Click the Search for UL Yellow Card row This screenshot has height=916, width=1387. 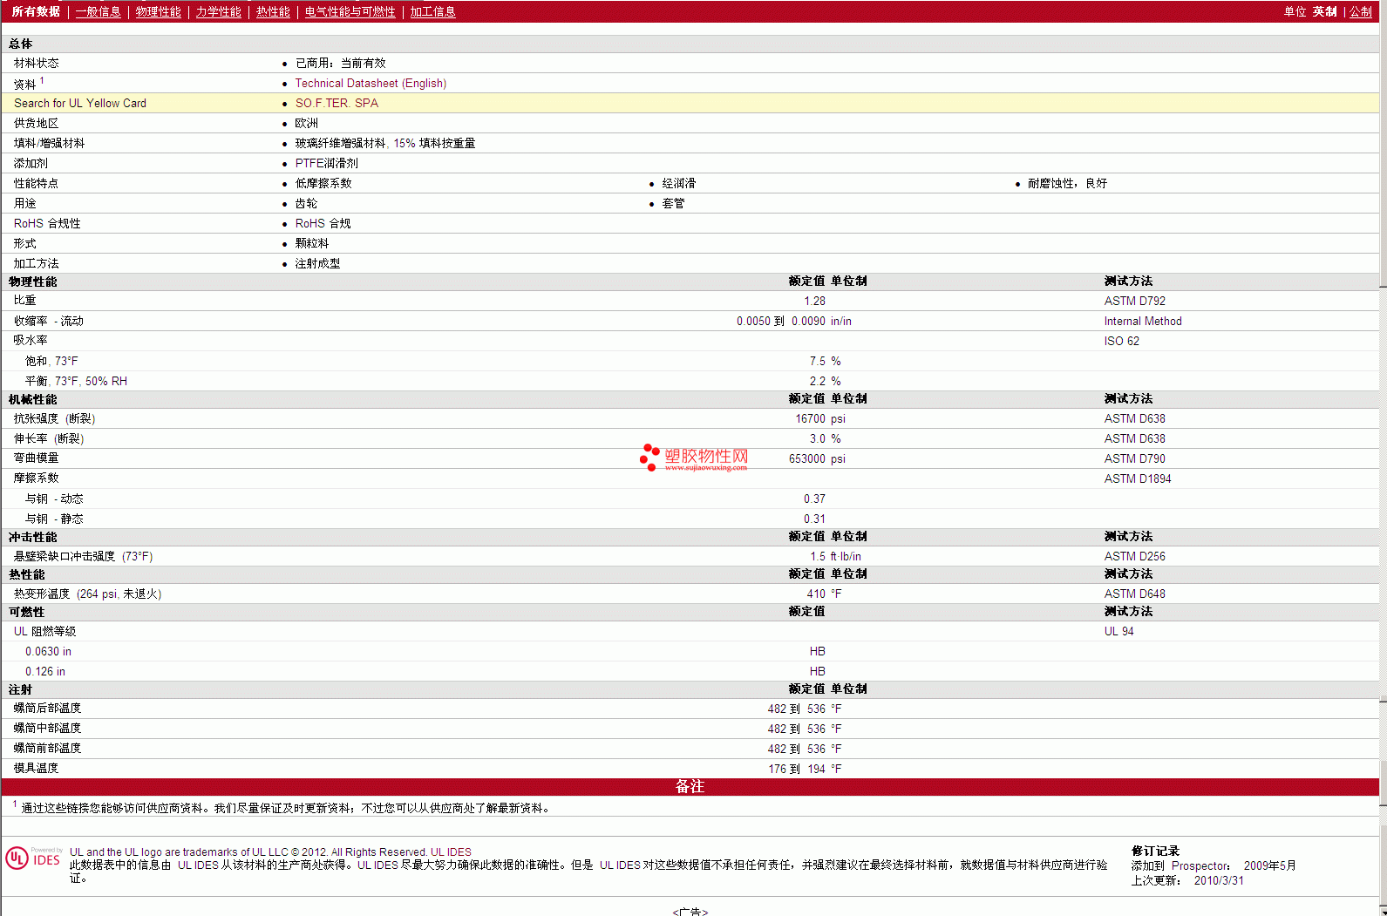(80, 103)
